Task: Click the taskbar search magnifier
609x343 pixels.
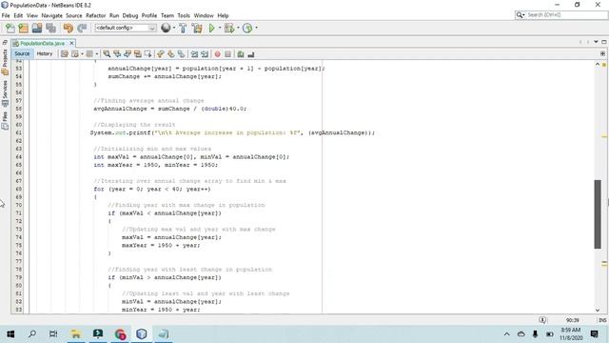Action: tap(32, 334)
